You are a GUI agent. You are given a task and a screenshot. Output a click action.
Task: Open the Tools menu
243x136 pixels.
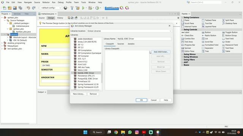pyautogui.click(x=84, y=2)
